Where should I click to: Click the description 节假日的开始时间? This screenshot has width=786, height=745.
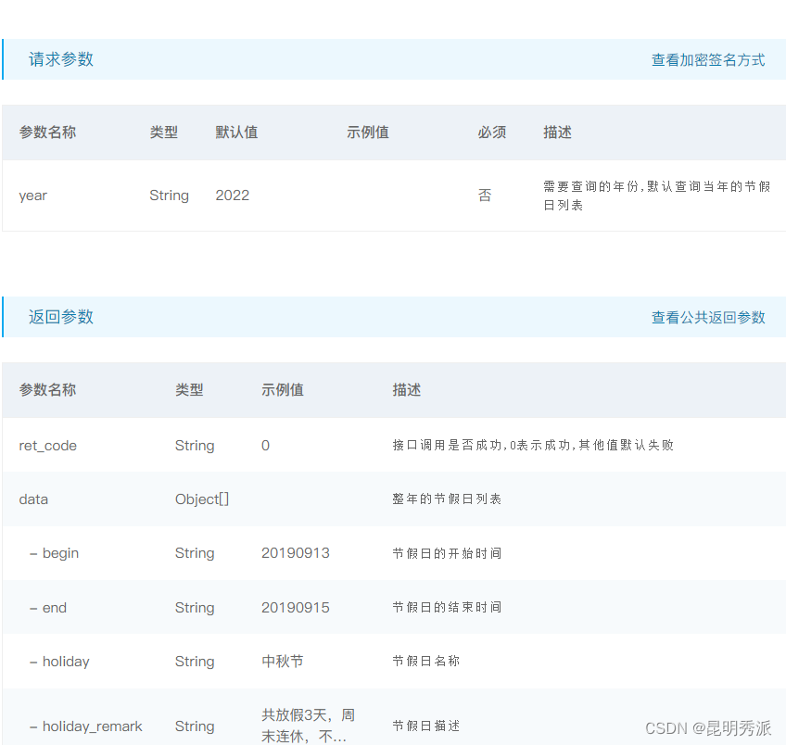point(447,553)
